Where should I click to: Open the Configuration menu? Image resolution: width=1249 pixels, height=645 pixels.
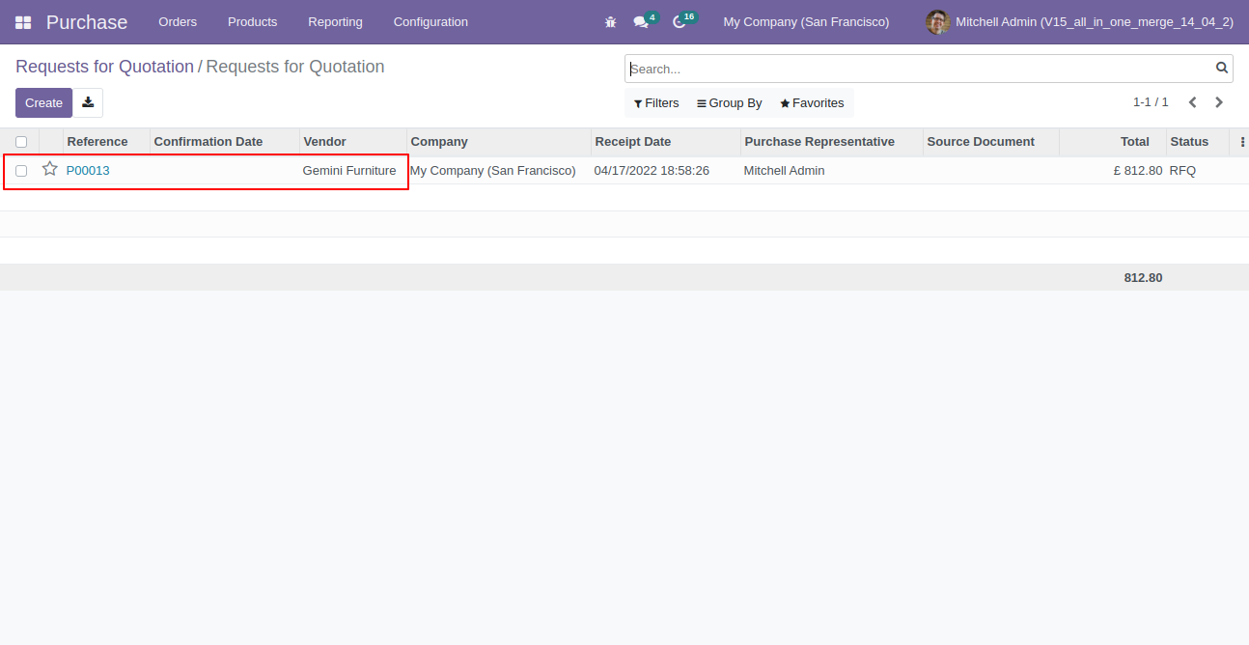(x=430, y=22)
